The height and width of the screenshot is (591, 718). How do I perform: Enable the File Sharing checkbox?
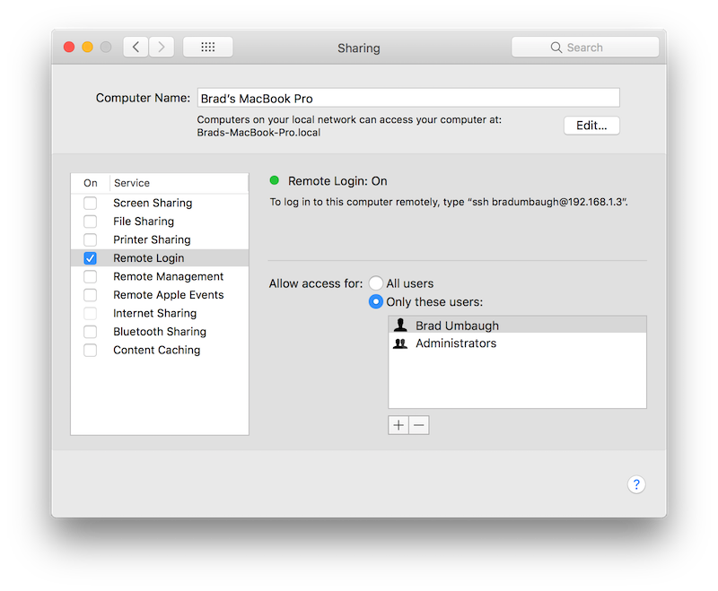click(90, 221)
